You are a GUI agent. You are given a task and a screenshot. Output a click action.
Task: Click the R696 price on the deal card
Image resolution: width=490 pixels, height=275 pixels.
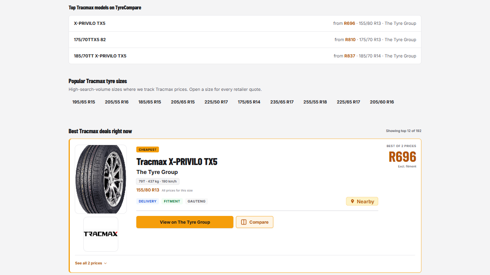tap(402, 156)
